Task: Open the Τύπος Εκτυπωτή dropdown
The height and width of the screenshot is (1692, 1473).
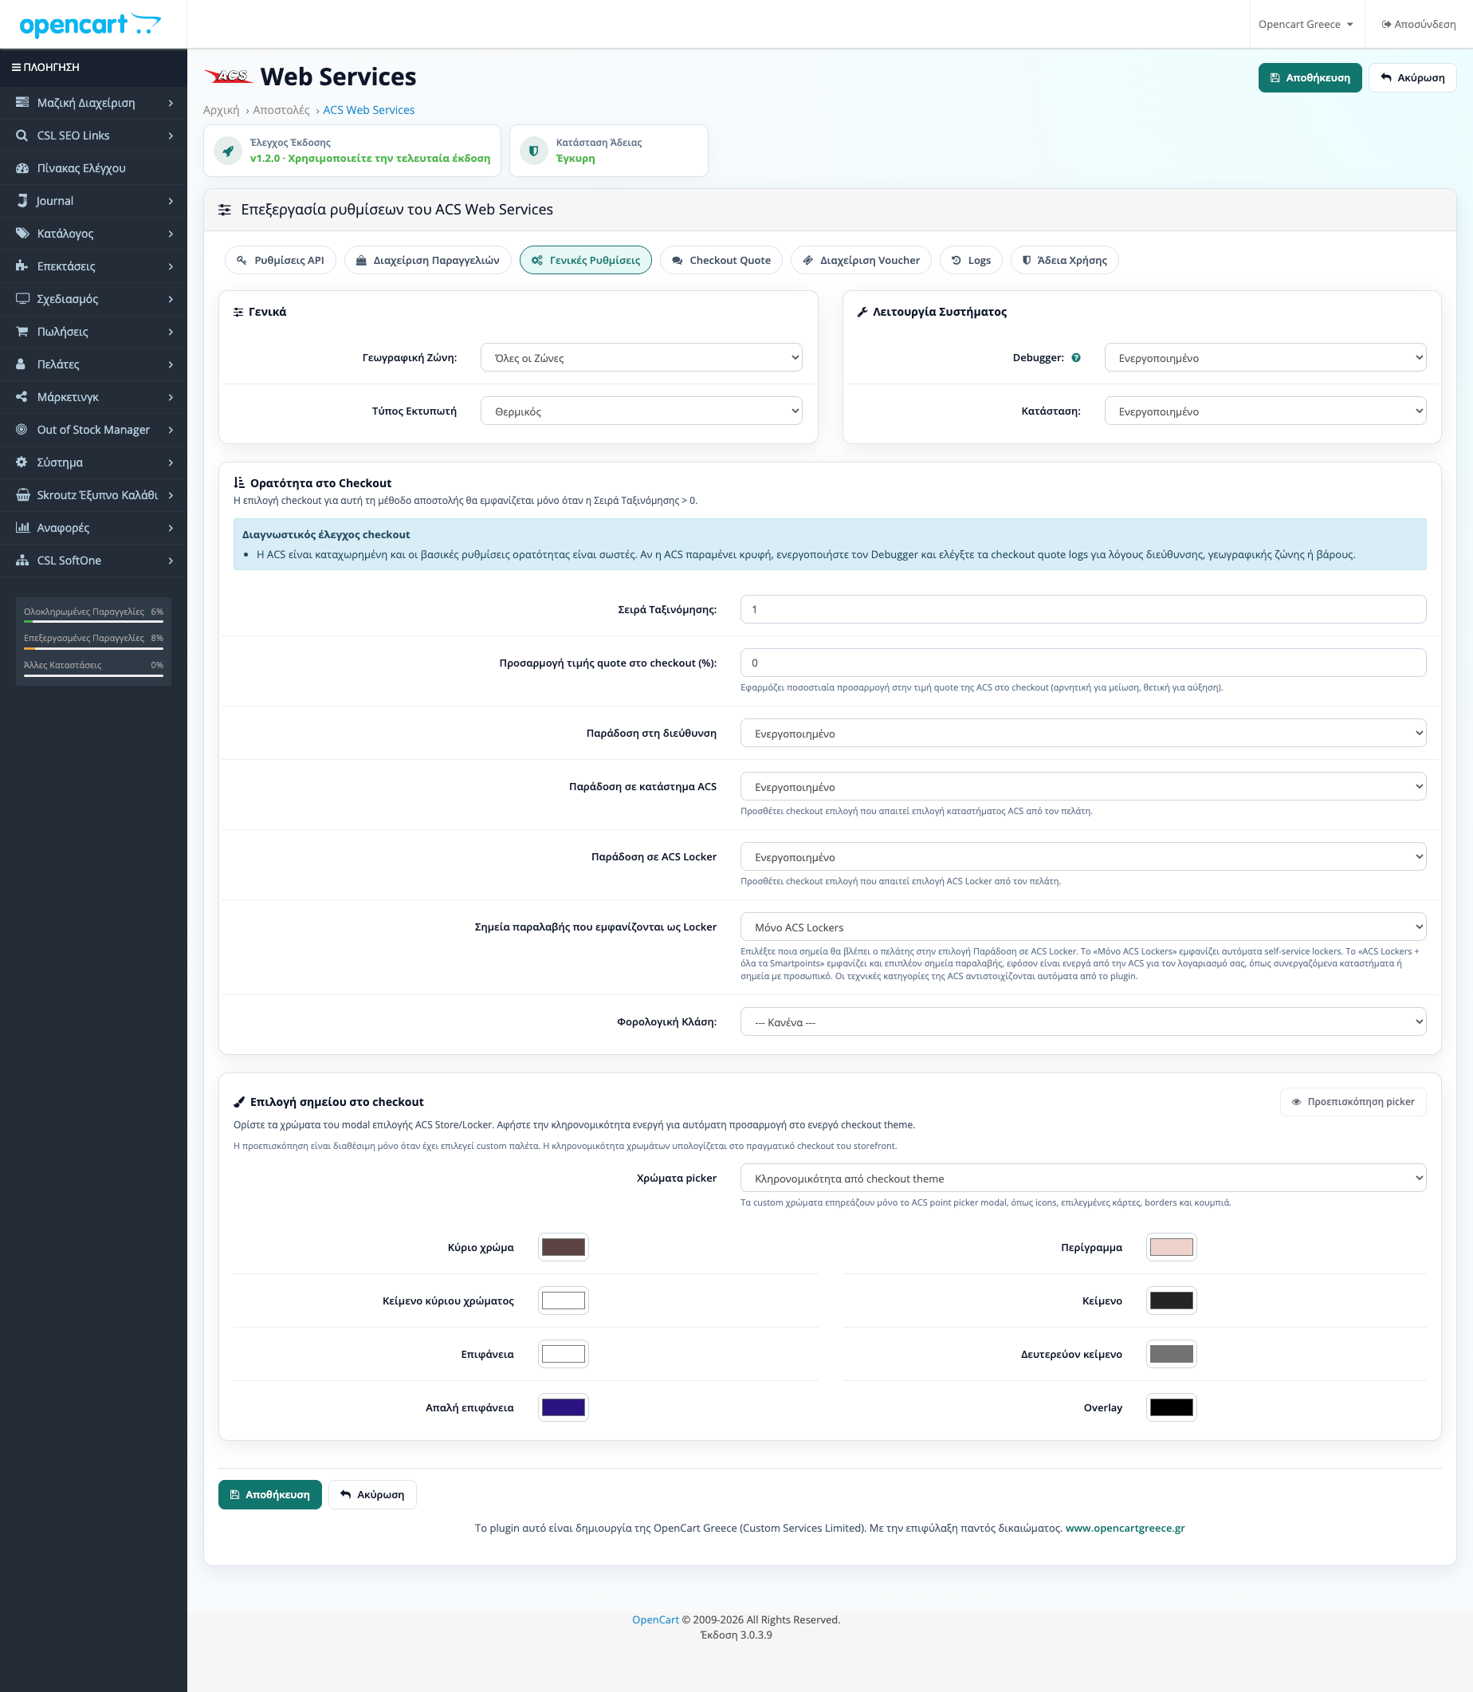Action: [641, 411]
